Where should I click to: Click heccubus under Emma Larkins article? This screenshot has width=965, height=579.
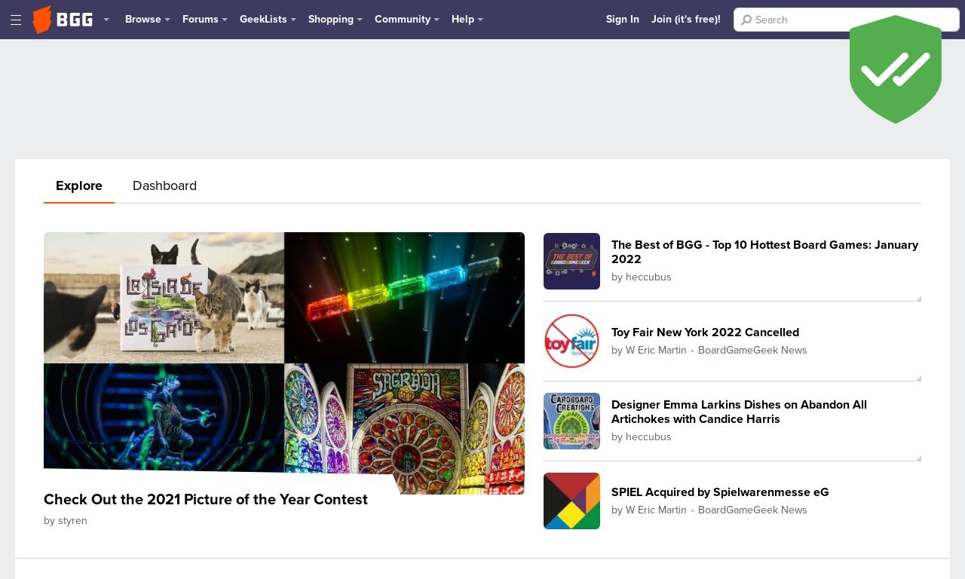(648, 437)
